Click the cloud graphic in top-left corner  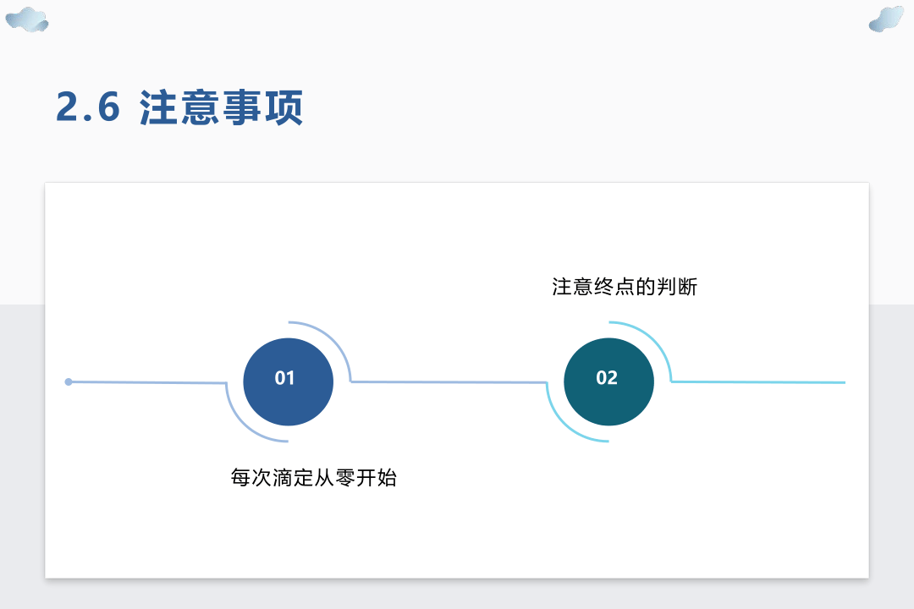click(x=27, y=19)
